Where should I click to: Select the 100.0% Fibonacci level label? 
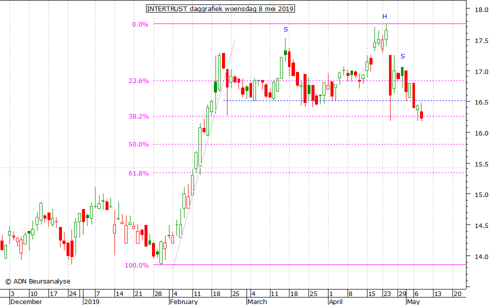pyautogui.click(x=137, y=265)
